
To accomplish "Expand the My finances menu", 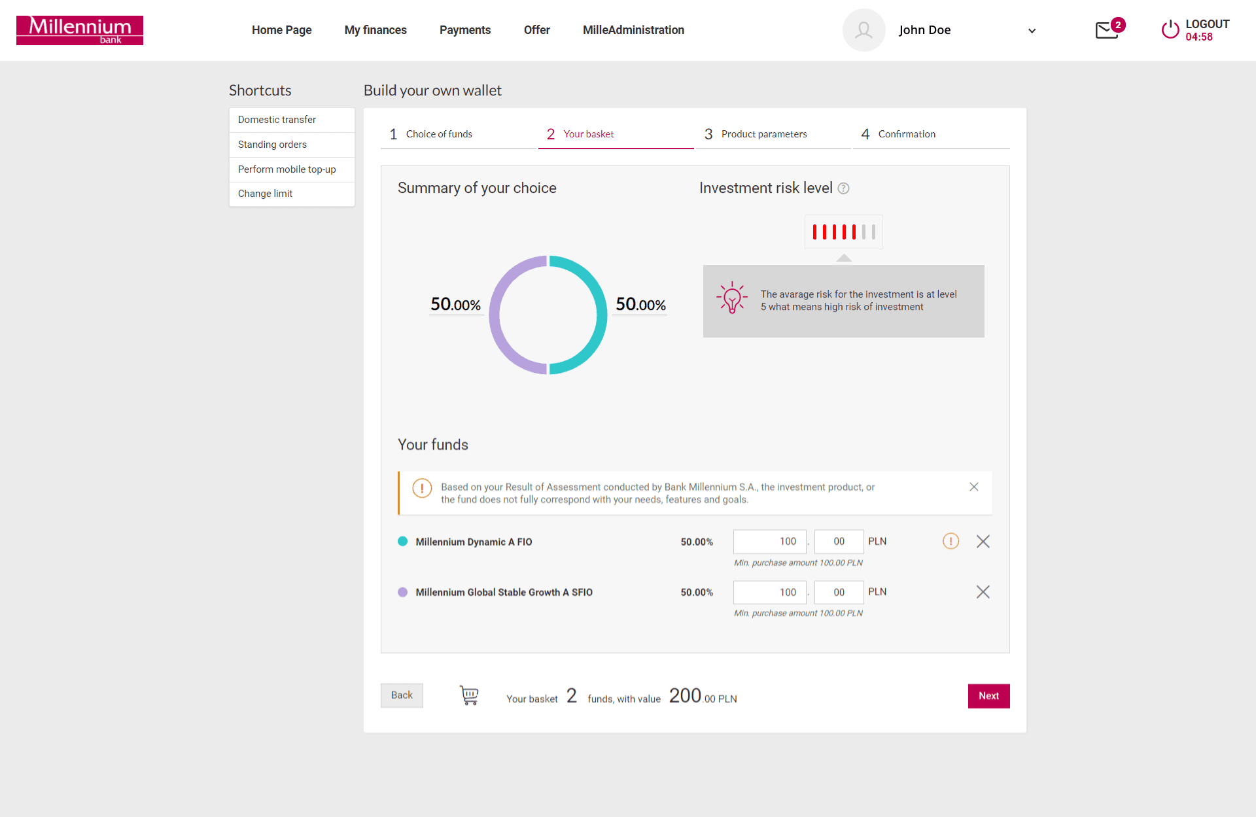I will coord(375,30).
